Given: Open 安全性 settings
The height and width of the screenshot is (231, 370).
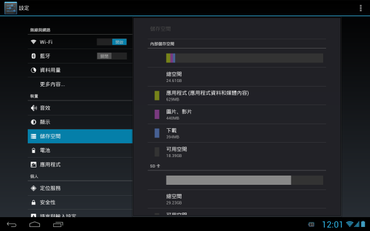Looking at the screenshot, I should (80, 202).
